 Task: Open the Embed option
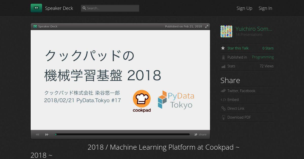pyautogui.click(x=233, y=100)
